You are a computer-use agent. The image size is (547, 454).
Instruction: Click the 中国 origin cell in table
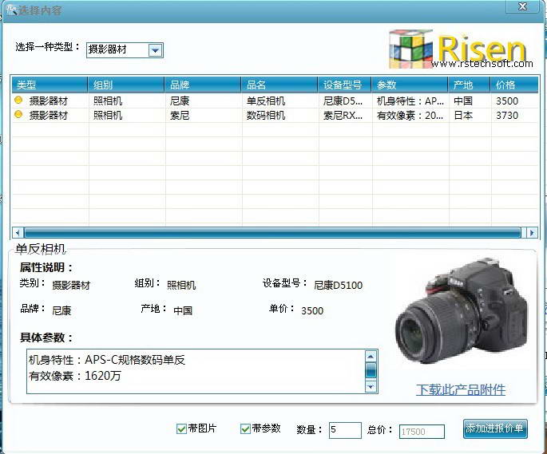pyautogui.click(x=463, y=101)
